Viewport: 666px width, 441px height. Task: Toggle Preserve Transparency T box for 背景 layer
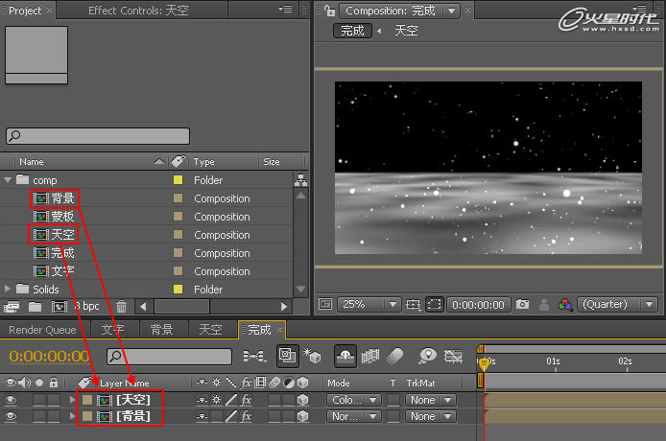tap(393, 416)
